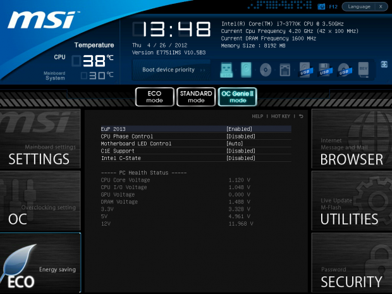Image resolution: width=392 pixels, height=294 pixels.
Task: Click the F12 screenshot camera icon
Action: pos(321,7)
